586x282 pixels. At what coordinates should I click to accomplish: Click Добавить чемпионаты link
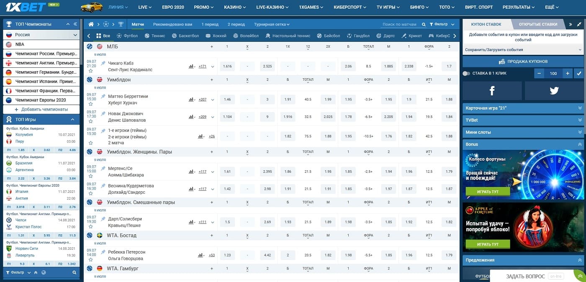coord(41,109)
